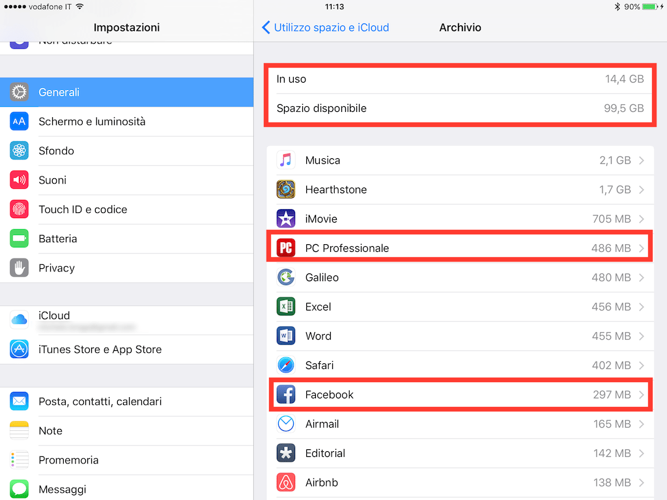Tap the Hearthstone app icon
Viewport: 667px width, 500px height.
[x=286, y=189]
